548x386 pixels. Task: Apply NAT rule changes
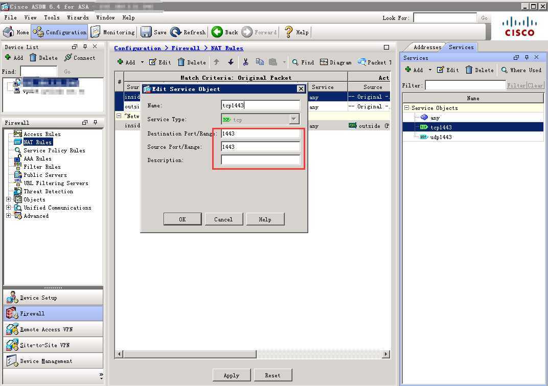[x=232, y=375]
